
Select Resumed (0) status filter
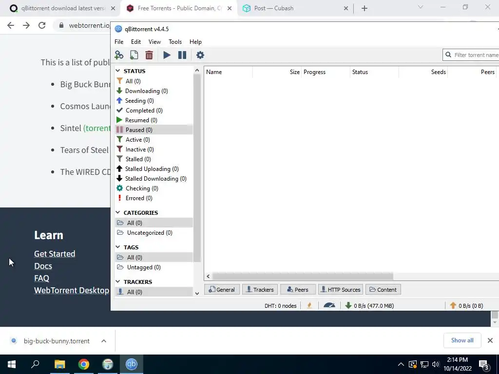tap(154, 120)
